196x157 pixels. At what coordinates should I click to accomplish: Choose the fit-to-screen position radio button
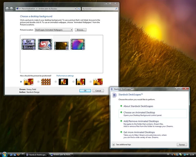21,82
